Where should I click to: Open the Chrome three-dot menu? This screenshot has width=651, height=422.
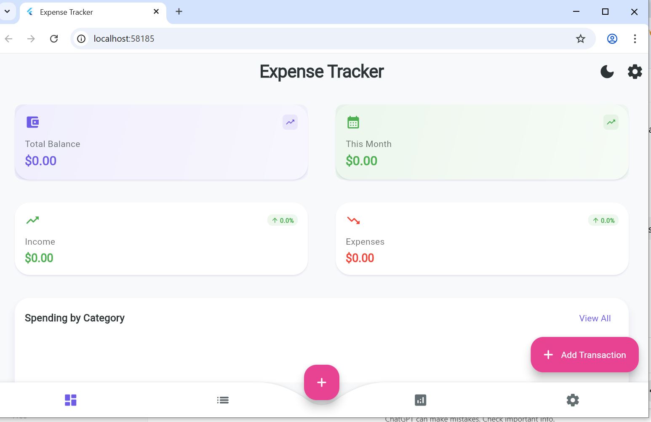click(x=635, y=38)
